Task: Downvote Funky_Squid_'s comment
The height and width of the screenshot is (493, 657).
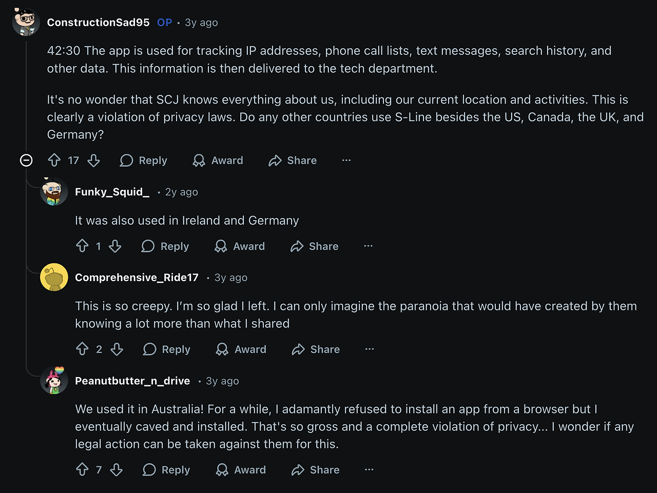Action: tap(115, 246)
